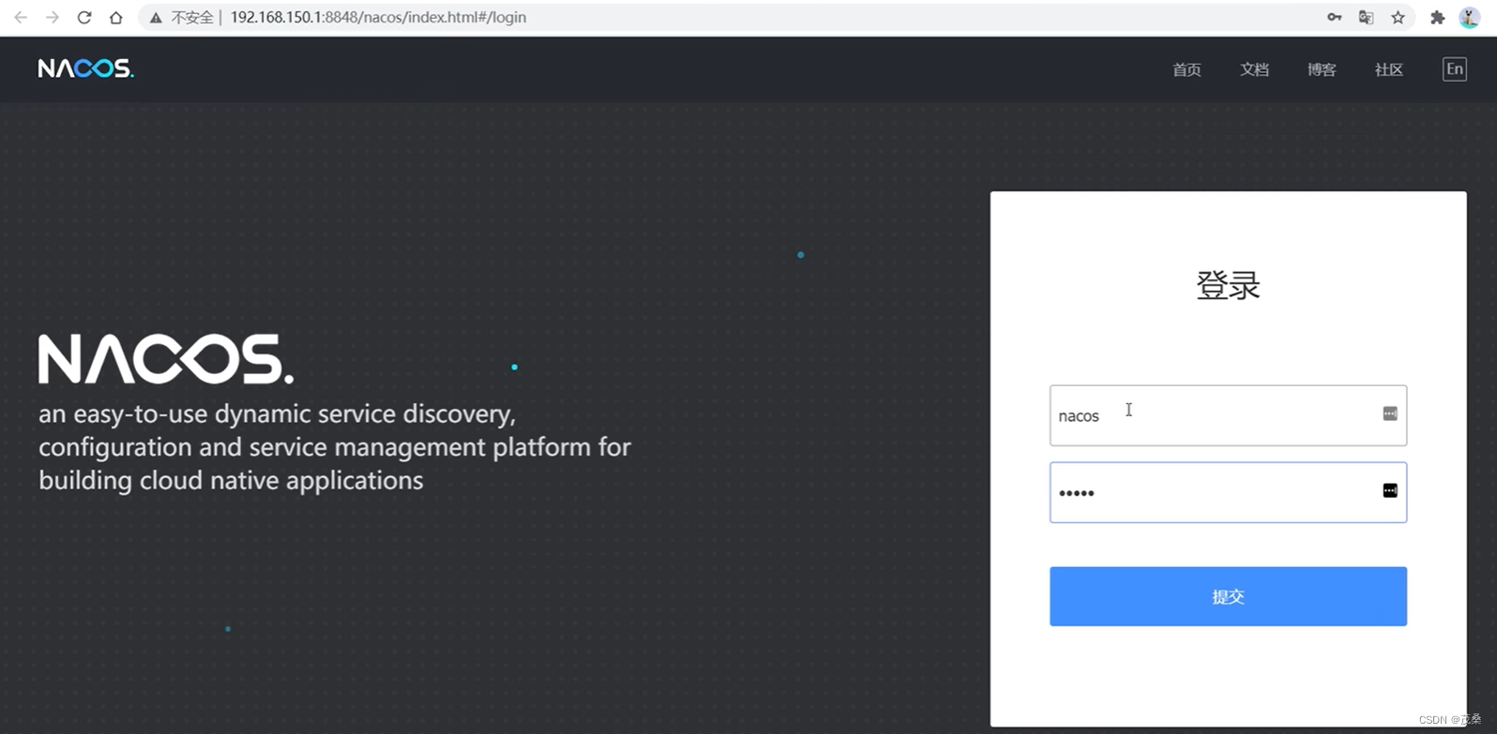Go forward with the browser forward arrow
1497x734 pixels.
pos(53,17)
